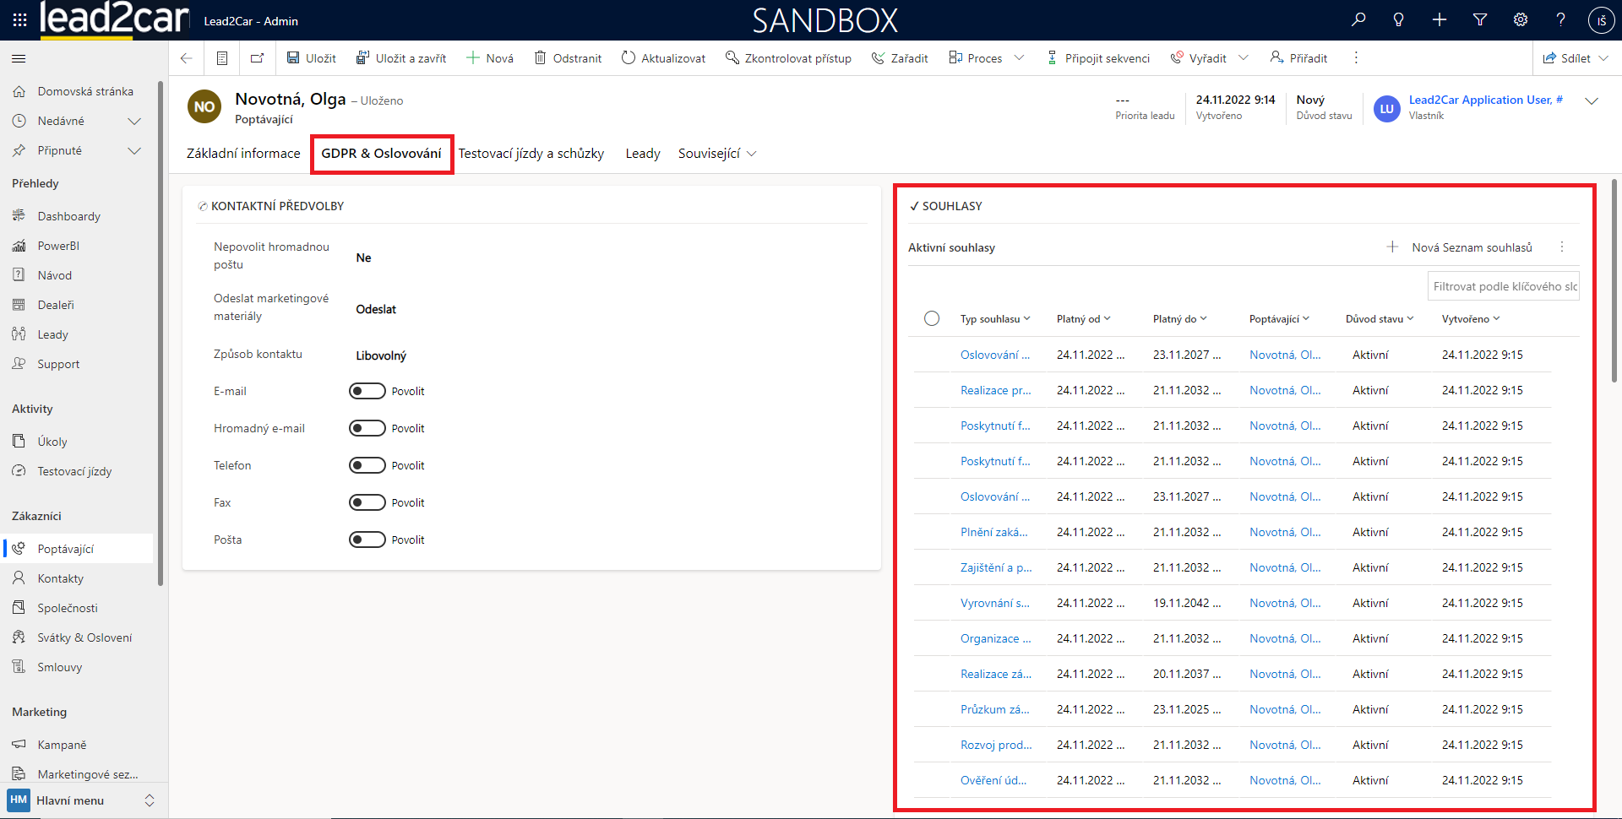
Task: Go back using the arrow icon
Action: click(x=187, y=58)
